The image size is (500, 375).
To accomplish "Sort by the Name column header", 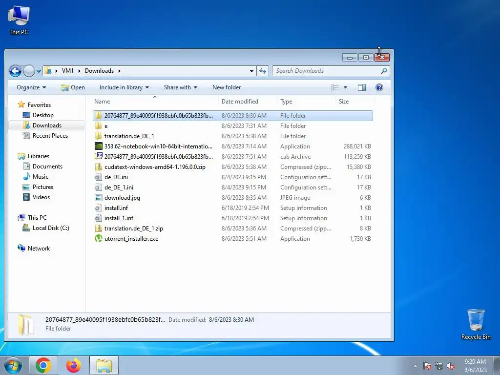I will [102, 102].
